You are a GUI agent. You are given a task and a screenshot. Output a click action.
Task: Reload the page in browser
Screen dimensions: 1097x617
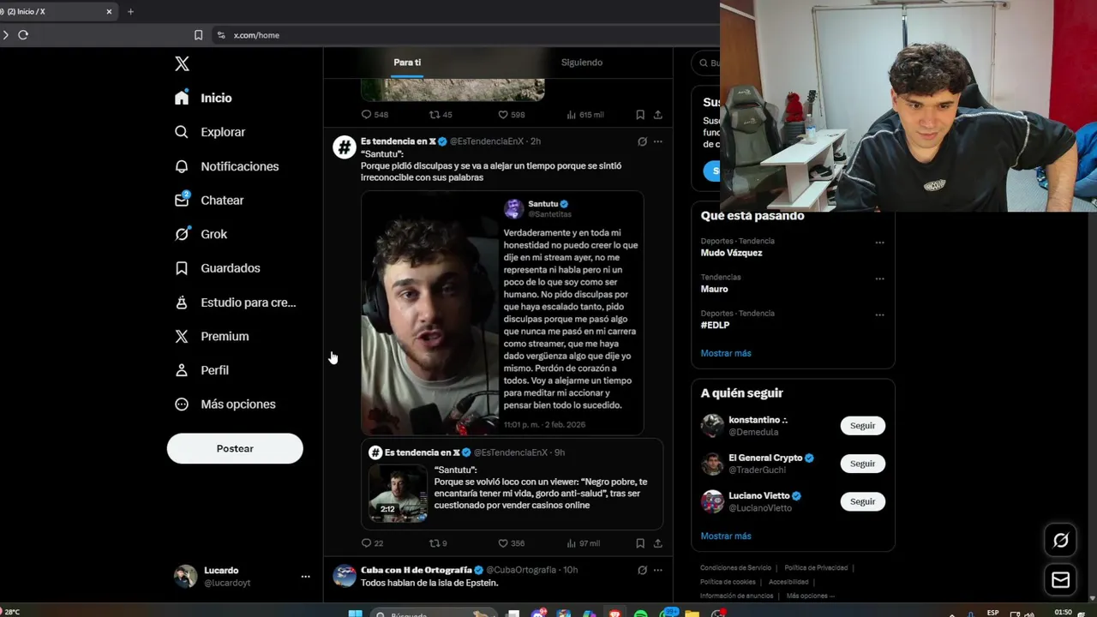tap(23, 35)
